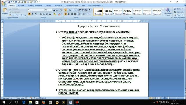Image resolution: width=186 pixels, height=105 pixels.
Task: Click Format Painter (Формат по образцу)
Action: 17,15
